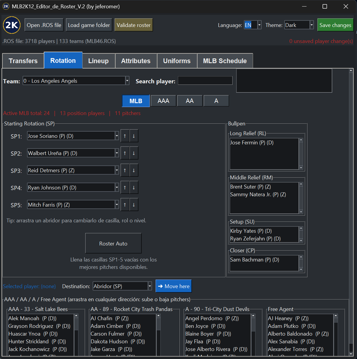Move SP1 Jose Soriano down
The width and height of the screenshot is (357, 359).
[x=134, y=136]
